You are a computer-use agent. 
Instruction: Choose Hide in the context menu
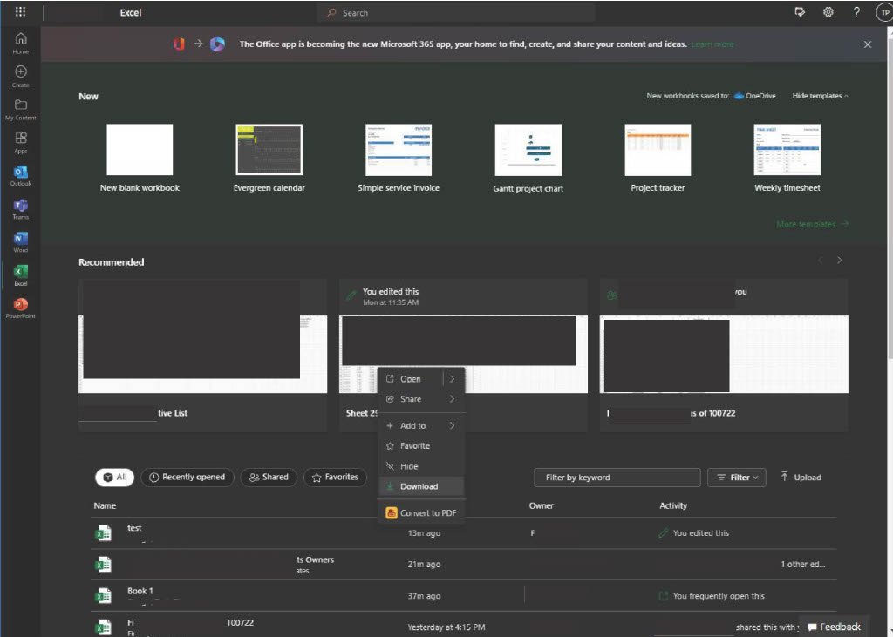pos(421,466)
